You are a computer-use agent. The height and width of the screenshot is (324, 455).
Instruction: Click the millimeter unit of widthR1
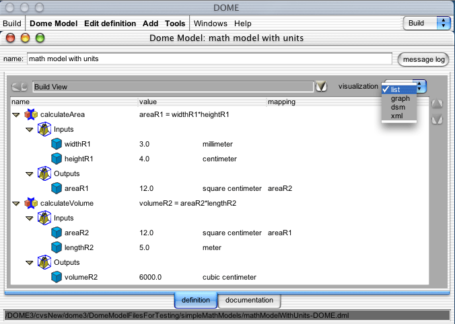pos(217,144)
